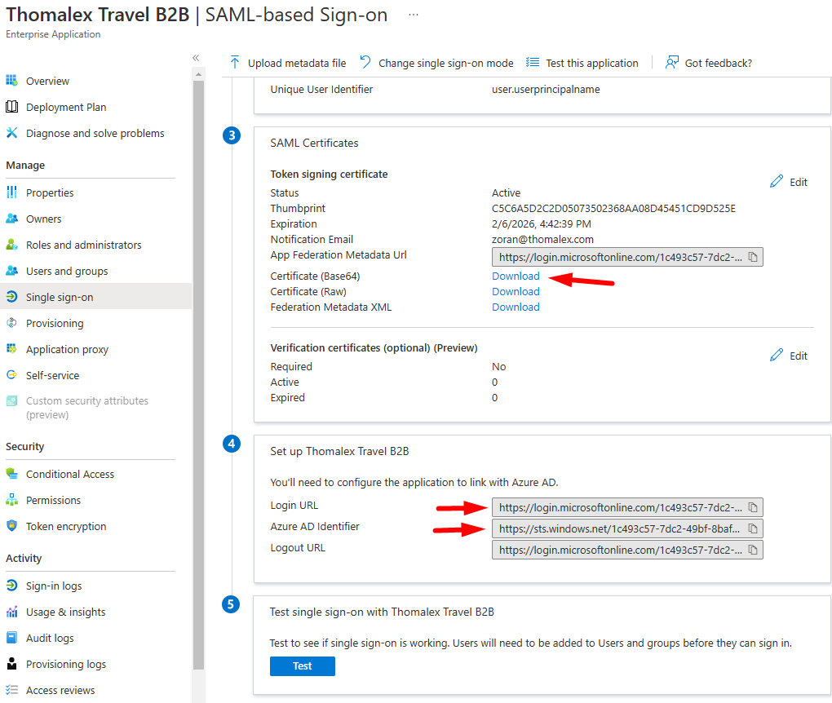The image size is (832, 703).
Task: Click the Token encryption shield icon
Action: click(11, 526)
